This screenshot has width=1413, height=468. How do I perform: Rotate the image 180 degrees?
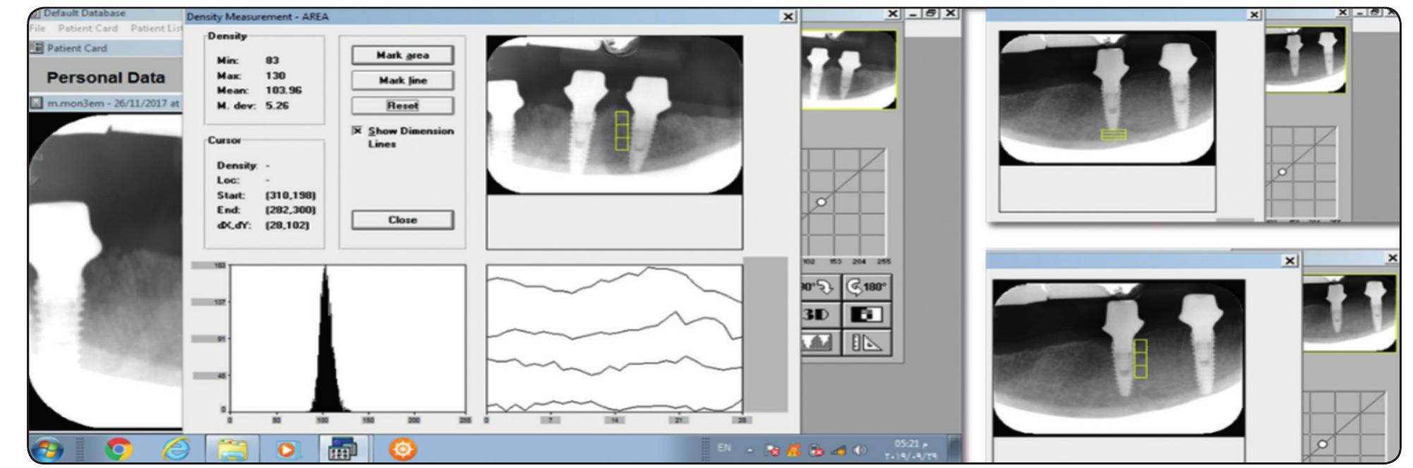click(x=867, y=288)
